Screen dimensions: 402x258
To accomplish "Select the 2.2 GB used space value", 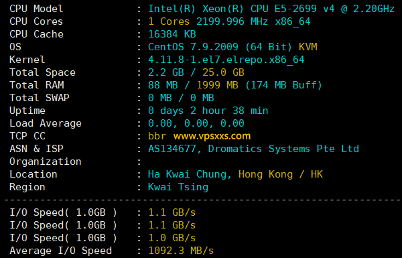I will (166, 72).
